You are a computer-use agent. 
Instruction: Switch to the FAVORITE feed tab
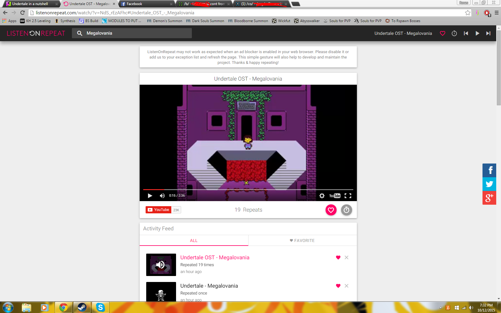point(302,240)
